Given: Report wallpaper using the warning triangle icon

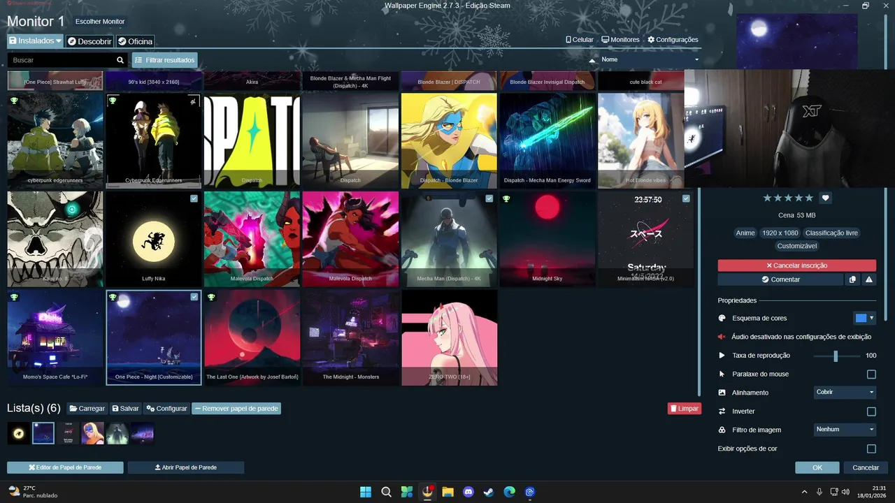Looking at the screenshot, I should 868,279.
